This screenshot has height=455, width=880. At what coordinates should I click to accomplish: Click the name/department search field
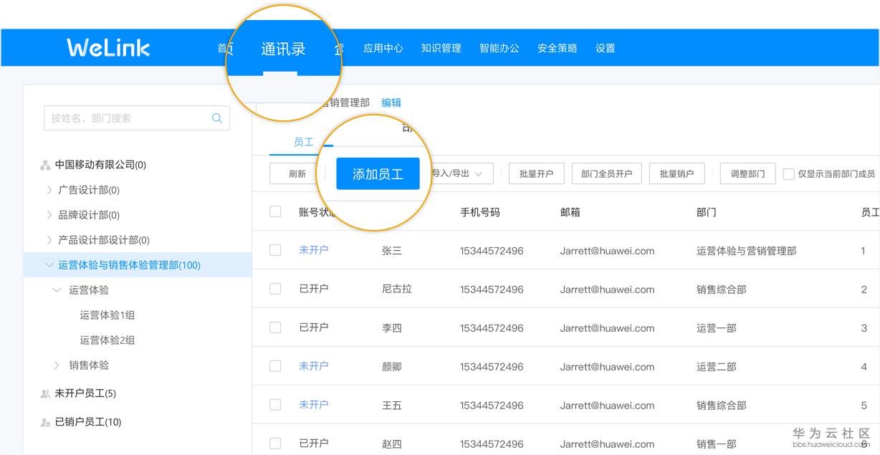point(137,118)
